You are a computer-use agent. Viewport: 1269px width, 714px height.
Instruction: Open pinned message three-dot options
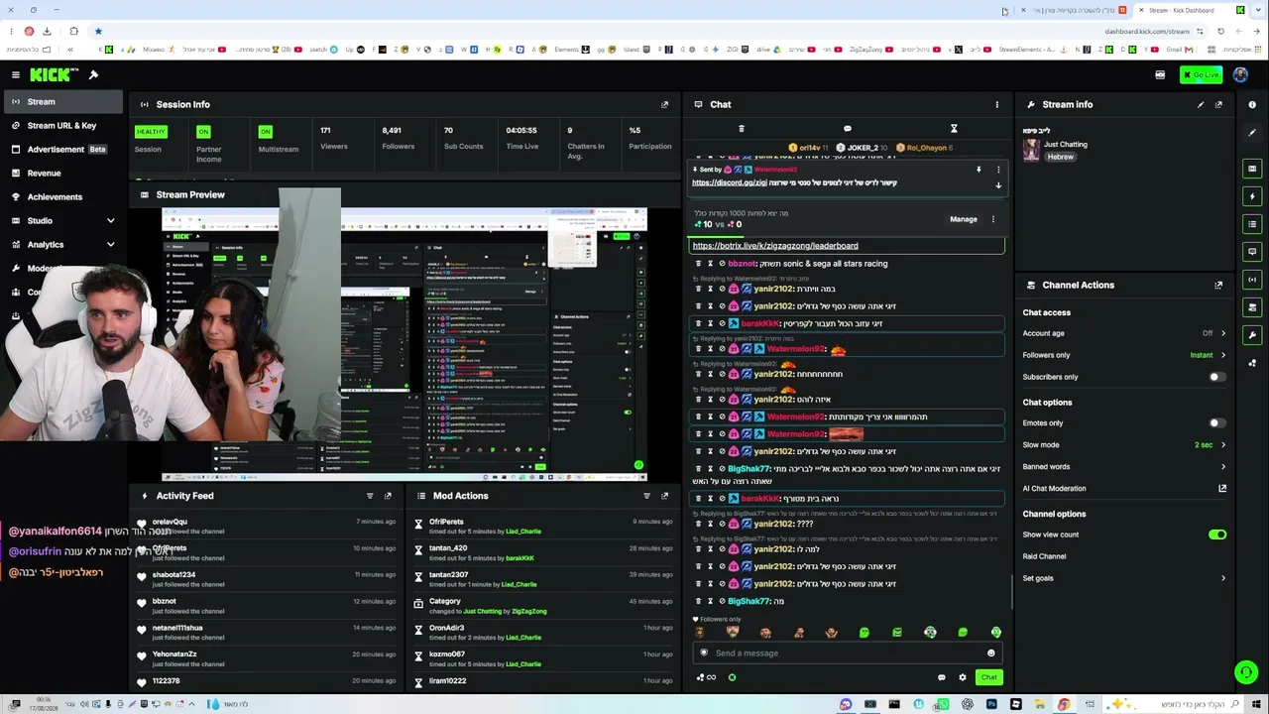tap(998, 170)
